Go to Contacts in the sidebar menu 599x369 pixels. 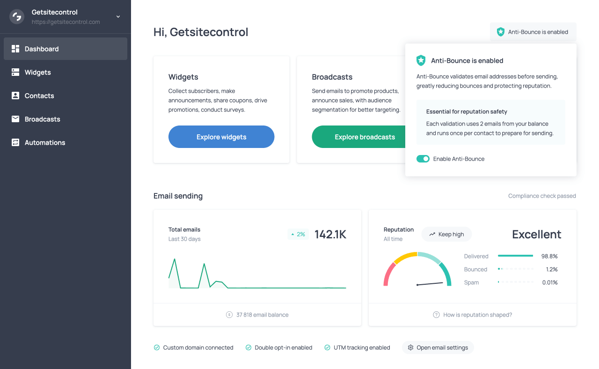(x=39, y=96)
